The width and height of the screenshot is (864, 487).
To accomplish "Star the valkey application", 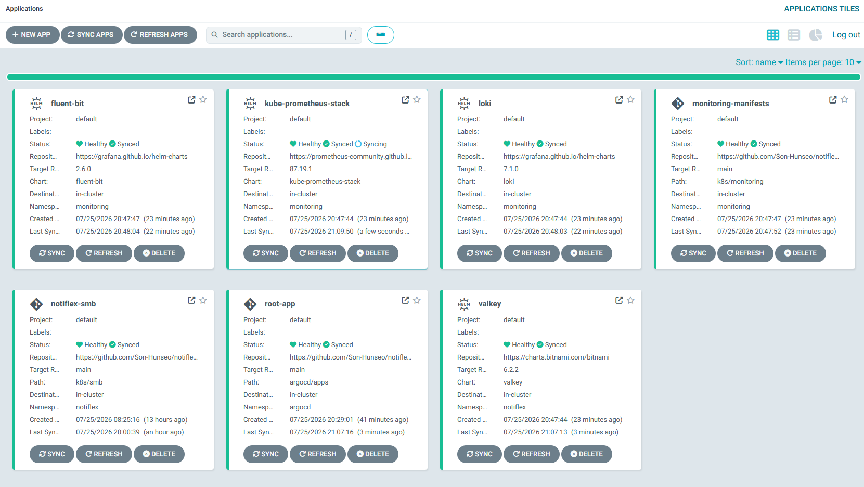I will pos(631,300).
